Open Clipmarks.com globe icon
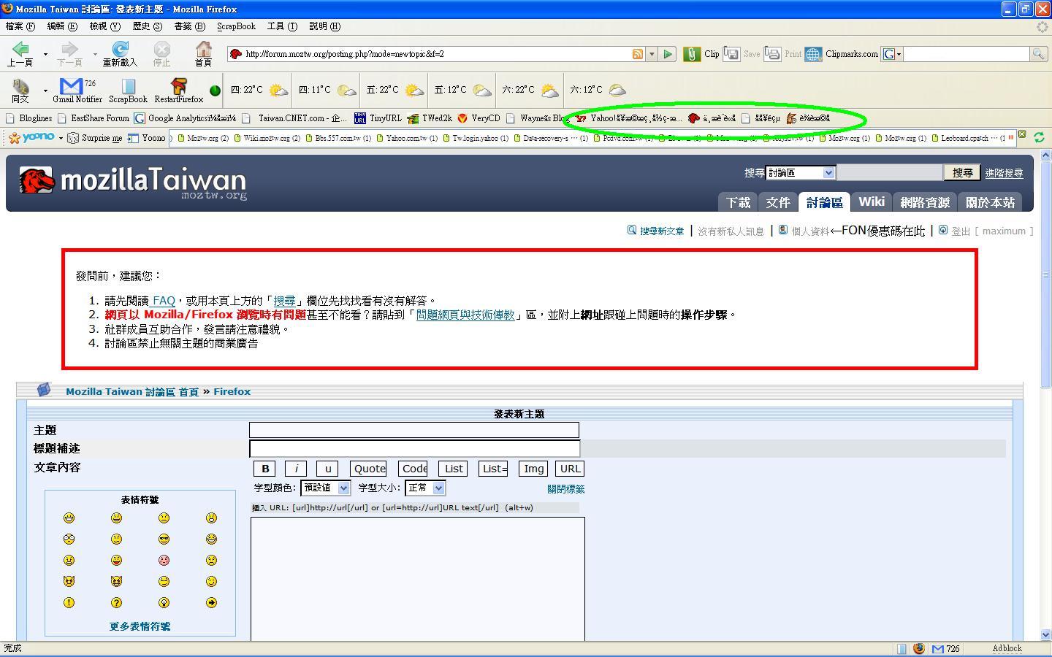This screenshot has width=1052, height=657. pyautogui.click(x=813, y=54)
